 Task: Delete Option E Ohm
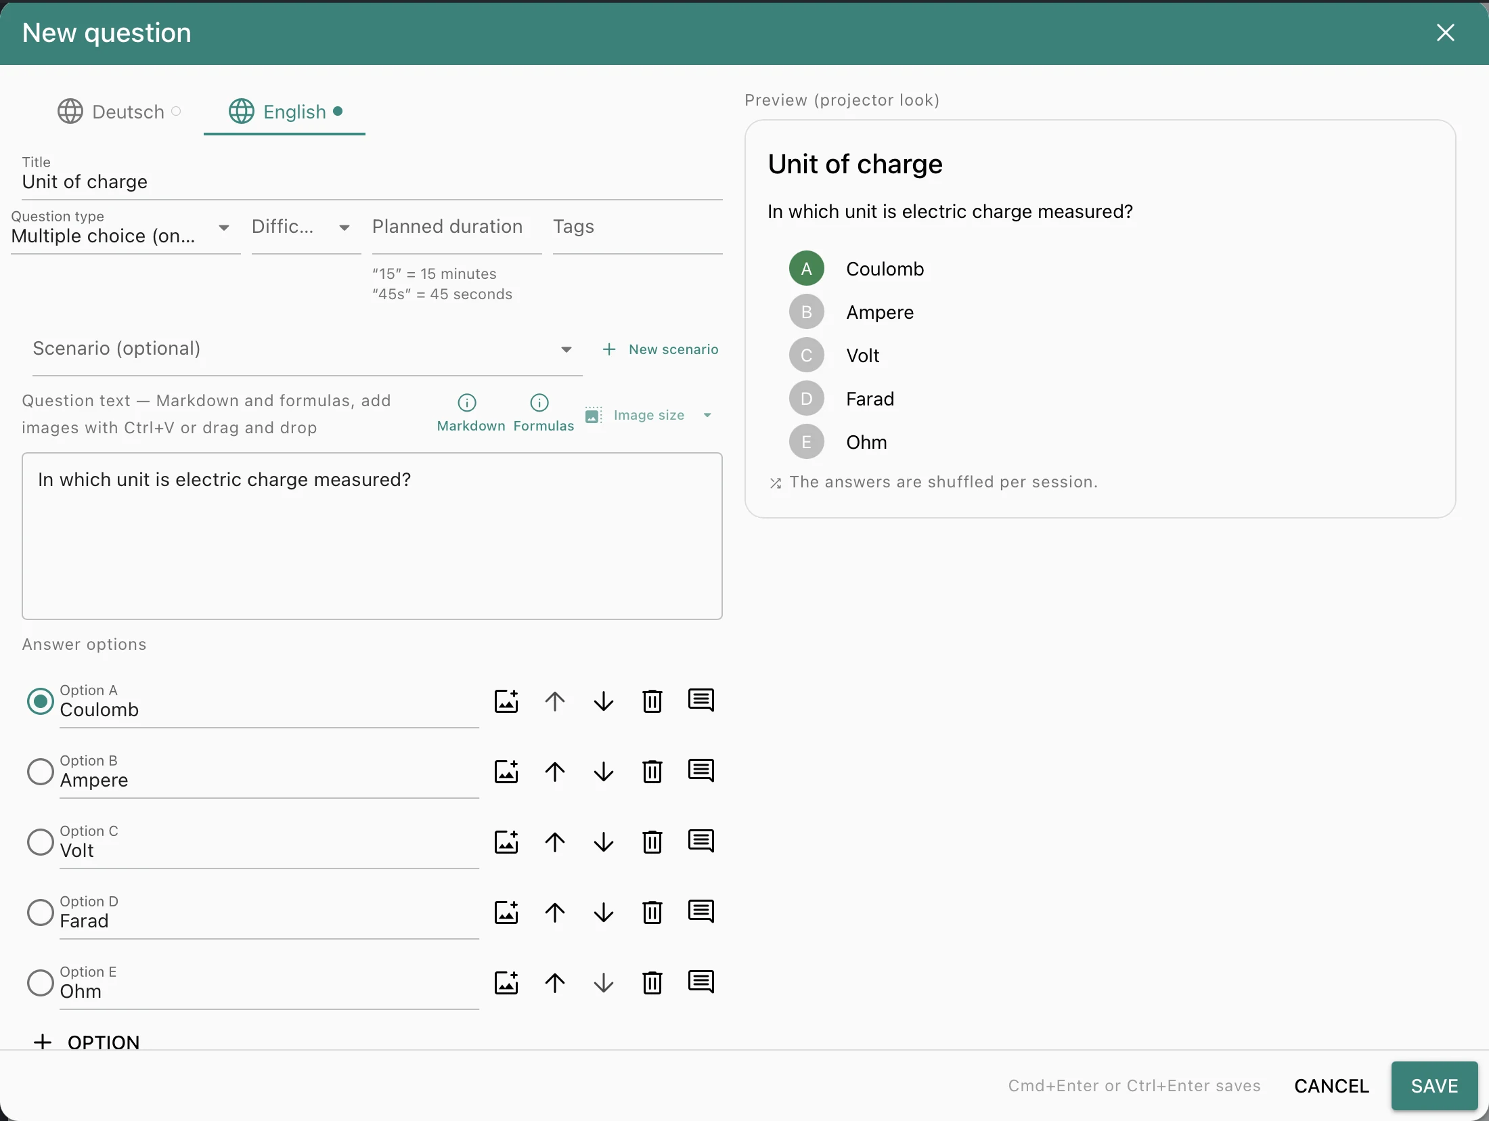pos(652,983)
